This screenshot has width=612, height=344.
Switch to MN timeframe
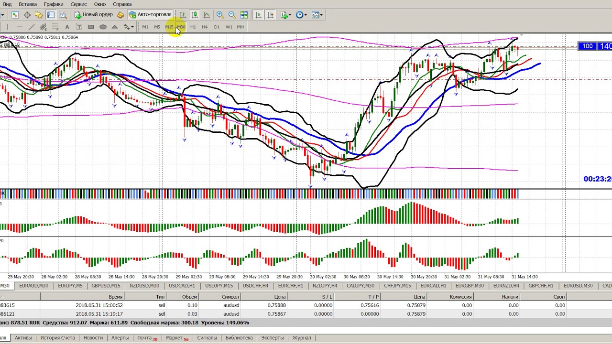[240, 27]
